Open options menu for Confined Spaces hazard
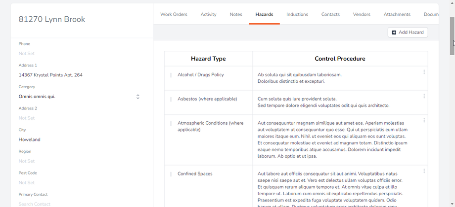This screenshot has height=207, width=455. (424, 172)
